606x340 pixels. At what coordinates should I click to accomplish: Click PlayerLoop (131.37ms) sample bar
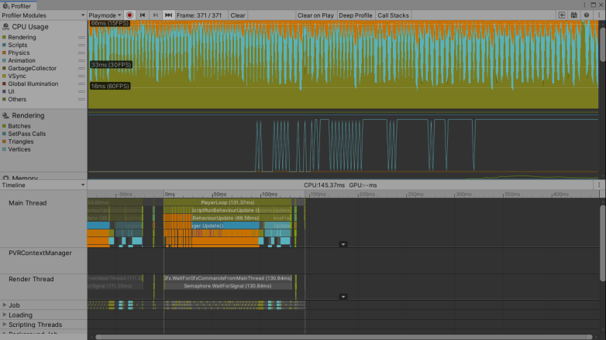click(228, 202)
